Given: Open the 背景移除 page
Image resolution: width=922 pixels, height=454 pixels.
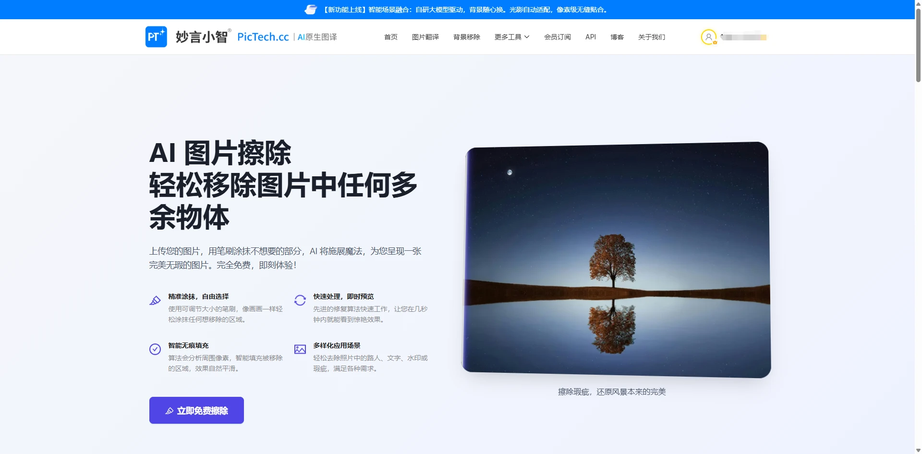Looking at the screenshot, I should pos(466,37).
